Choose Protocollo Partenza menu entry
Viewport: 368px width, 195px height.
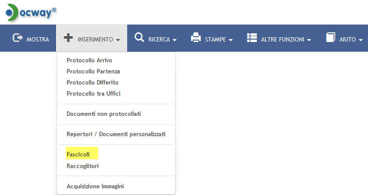(93, 71)
